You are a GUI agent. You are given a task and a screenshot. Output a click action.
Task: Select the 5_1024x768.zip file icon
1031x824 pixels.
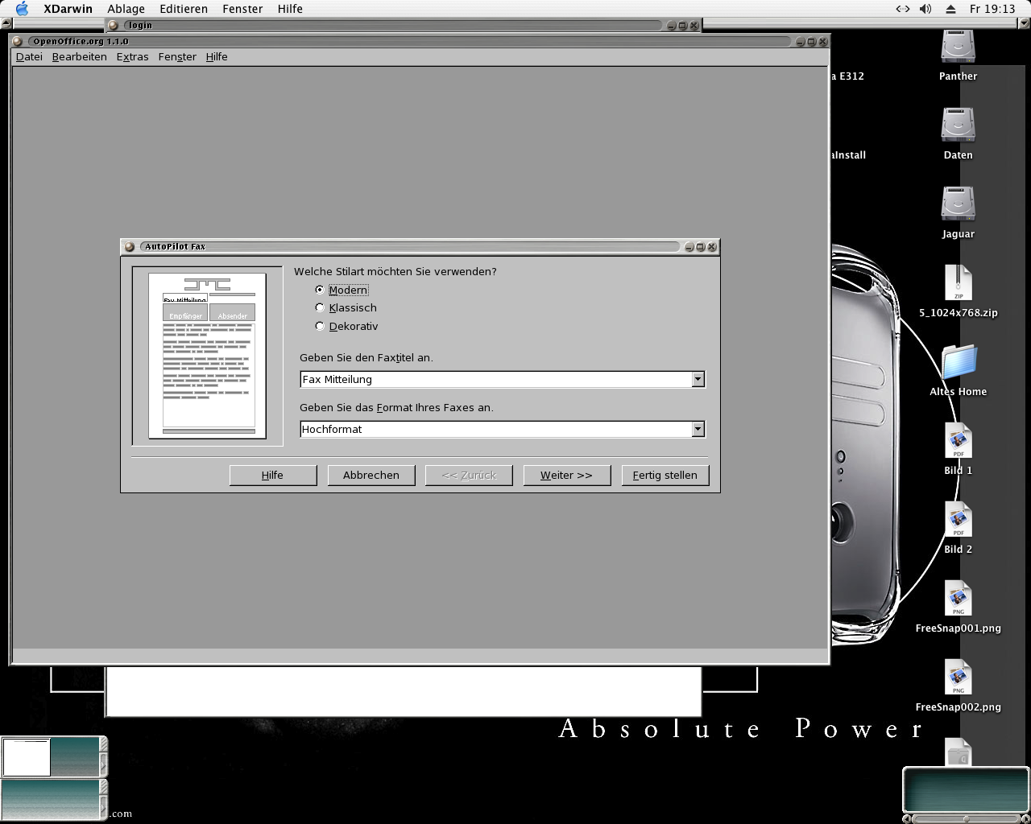pyautogui.click(x=958, y=284)
